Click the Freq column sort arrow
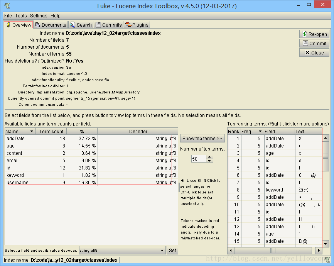Viewport: 334px width, 266px height. coord(260,131)
